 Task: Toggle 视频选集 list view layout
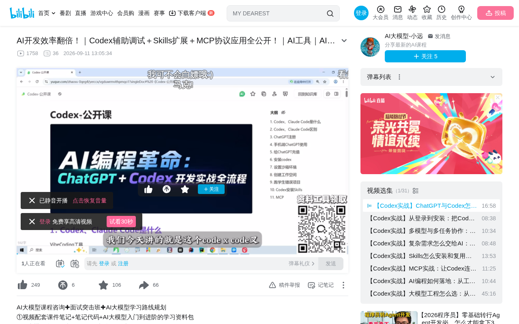pyautogui.click(x=416, y=191)
